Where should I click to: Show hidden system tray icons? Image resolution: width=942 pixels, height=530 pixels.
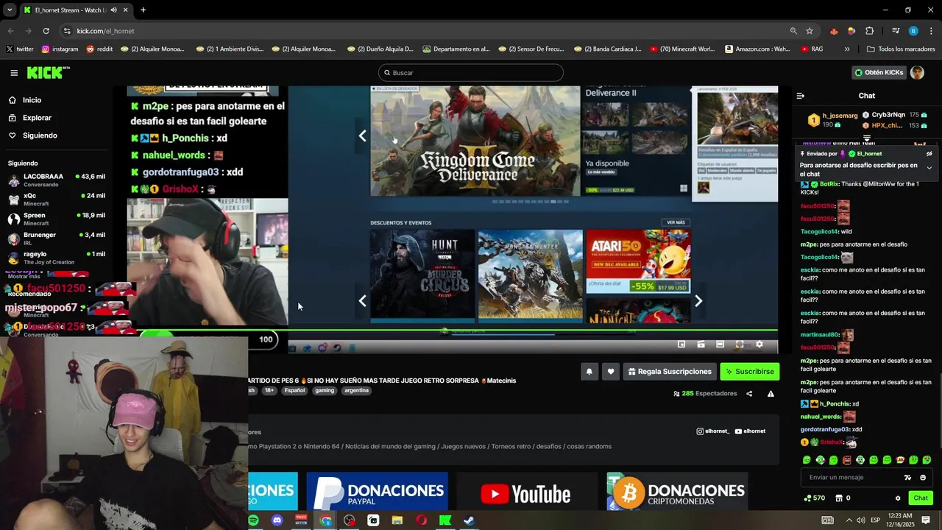(x=849, y=520)
